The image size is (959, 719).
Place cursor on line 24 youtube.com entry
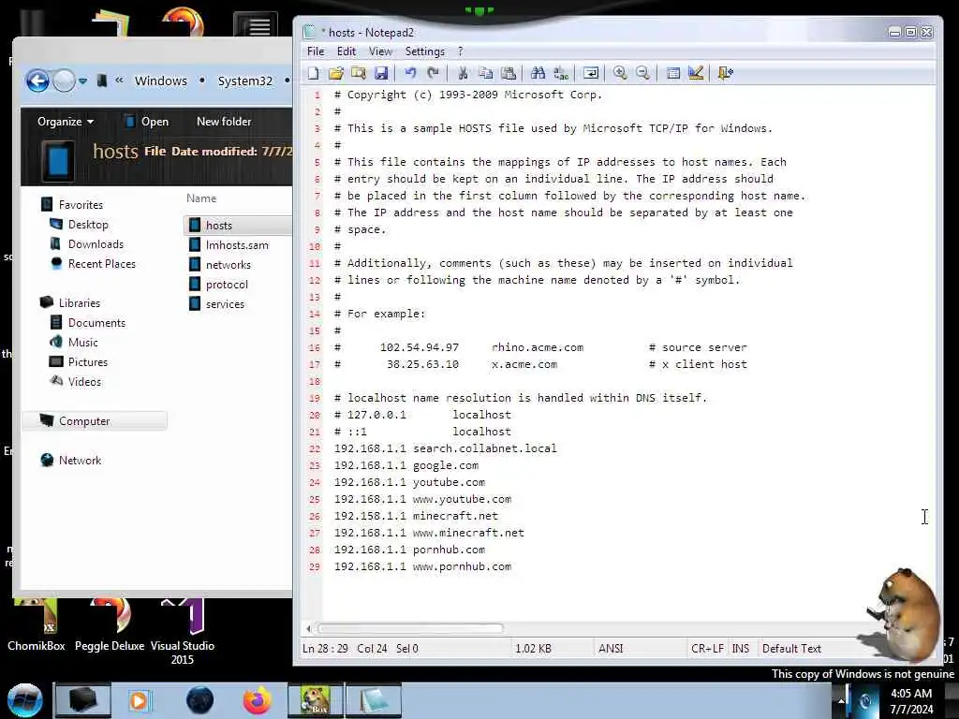pos(409,482)
